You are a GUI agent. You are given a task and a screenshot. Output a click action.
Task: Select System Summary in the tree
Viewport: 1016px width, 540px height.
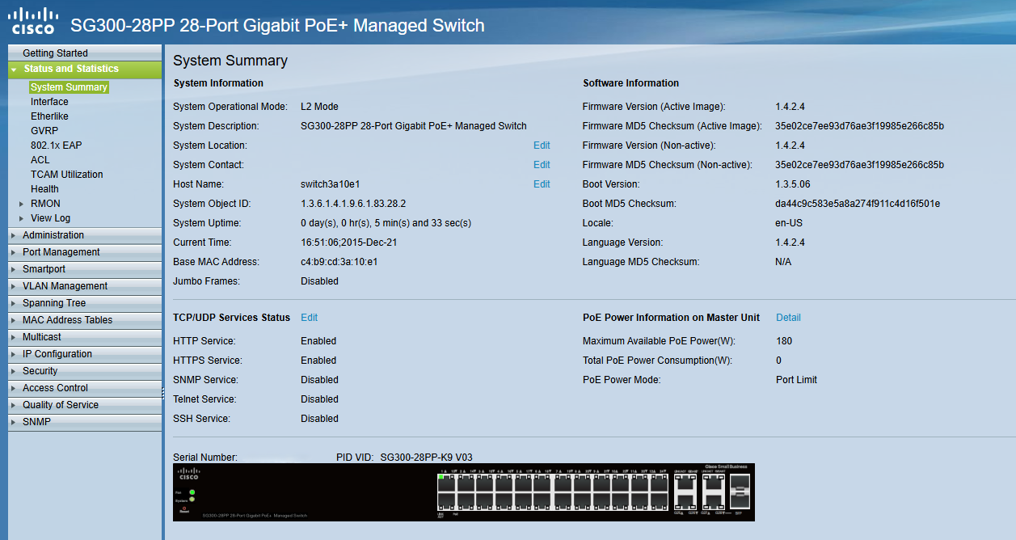click(69, 87)
